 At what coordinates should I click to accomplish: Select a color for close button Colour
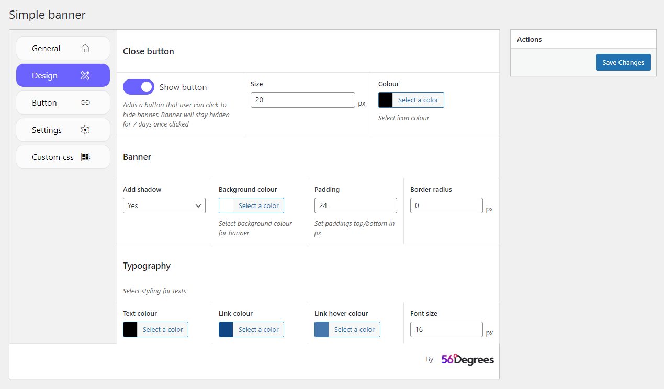418,100
